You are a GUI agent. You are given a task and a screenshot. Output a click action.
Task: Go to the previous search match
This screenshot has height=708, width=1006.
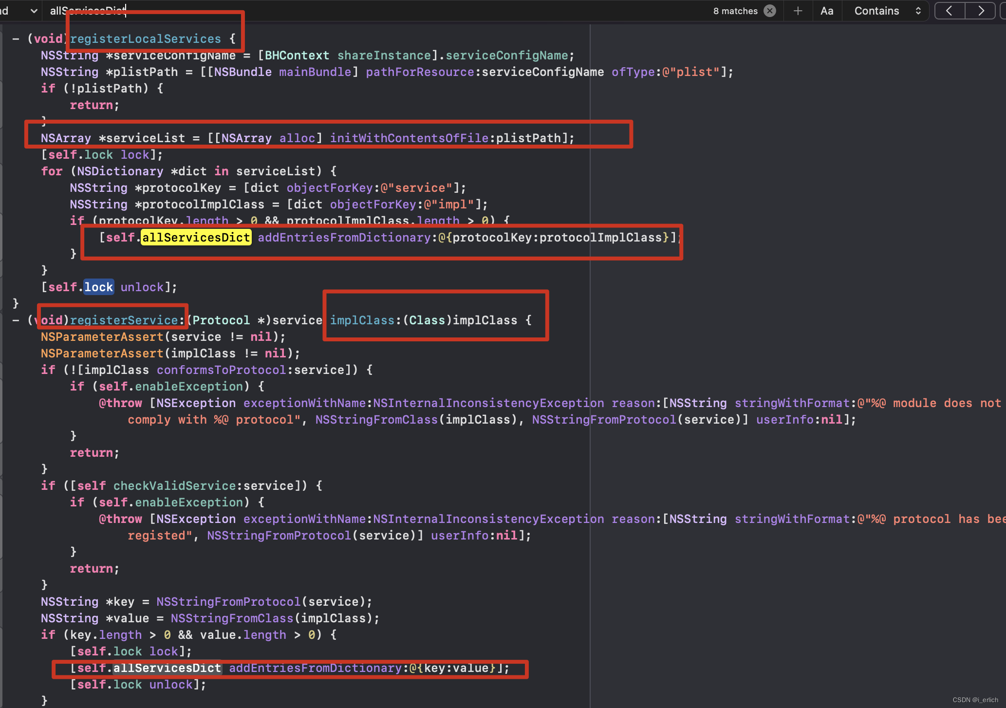pyautogui.click(x=950, y=11)
